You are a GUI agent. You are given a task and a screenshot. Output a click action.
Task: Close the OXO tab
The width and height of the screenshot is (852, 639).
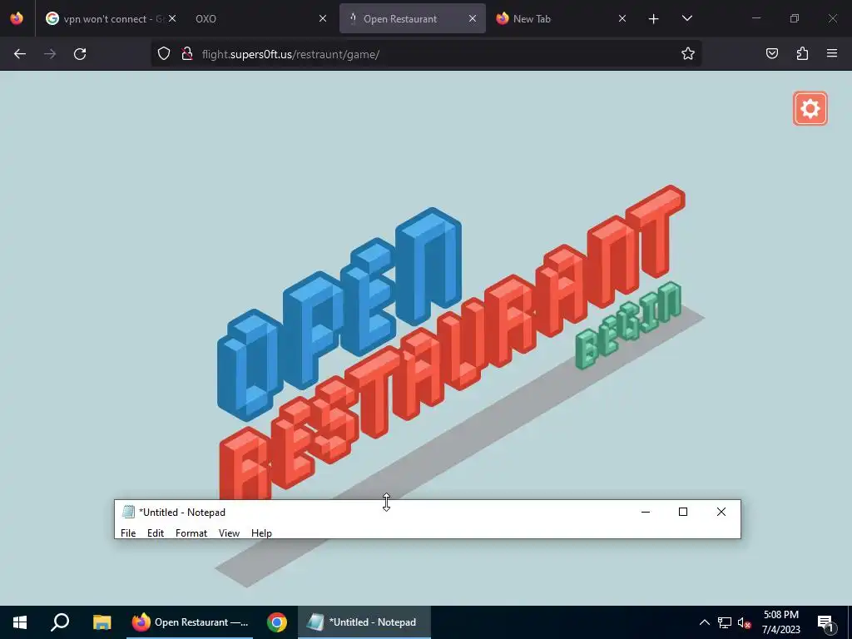[323, 18]
